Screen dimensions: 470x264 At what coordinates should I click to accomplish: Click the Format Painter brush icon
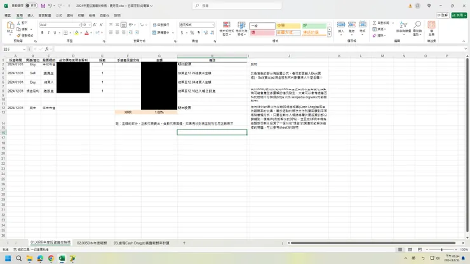coord(18,36)
